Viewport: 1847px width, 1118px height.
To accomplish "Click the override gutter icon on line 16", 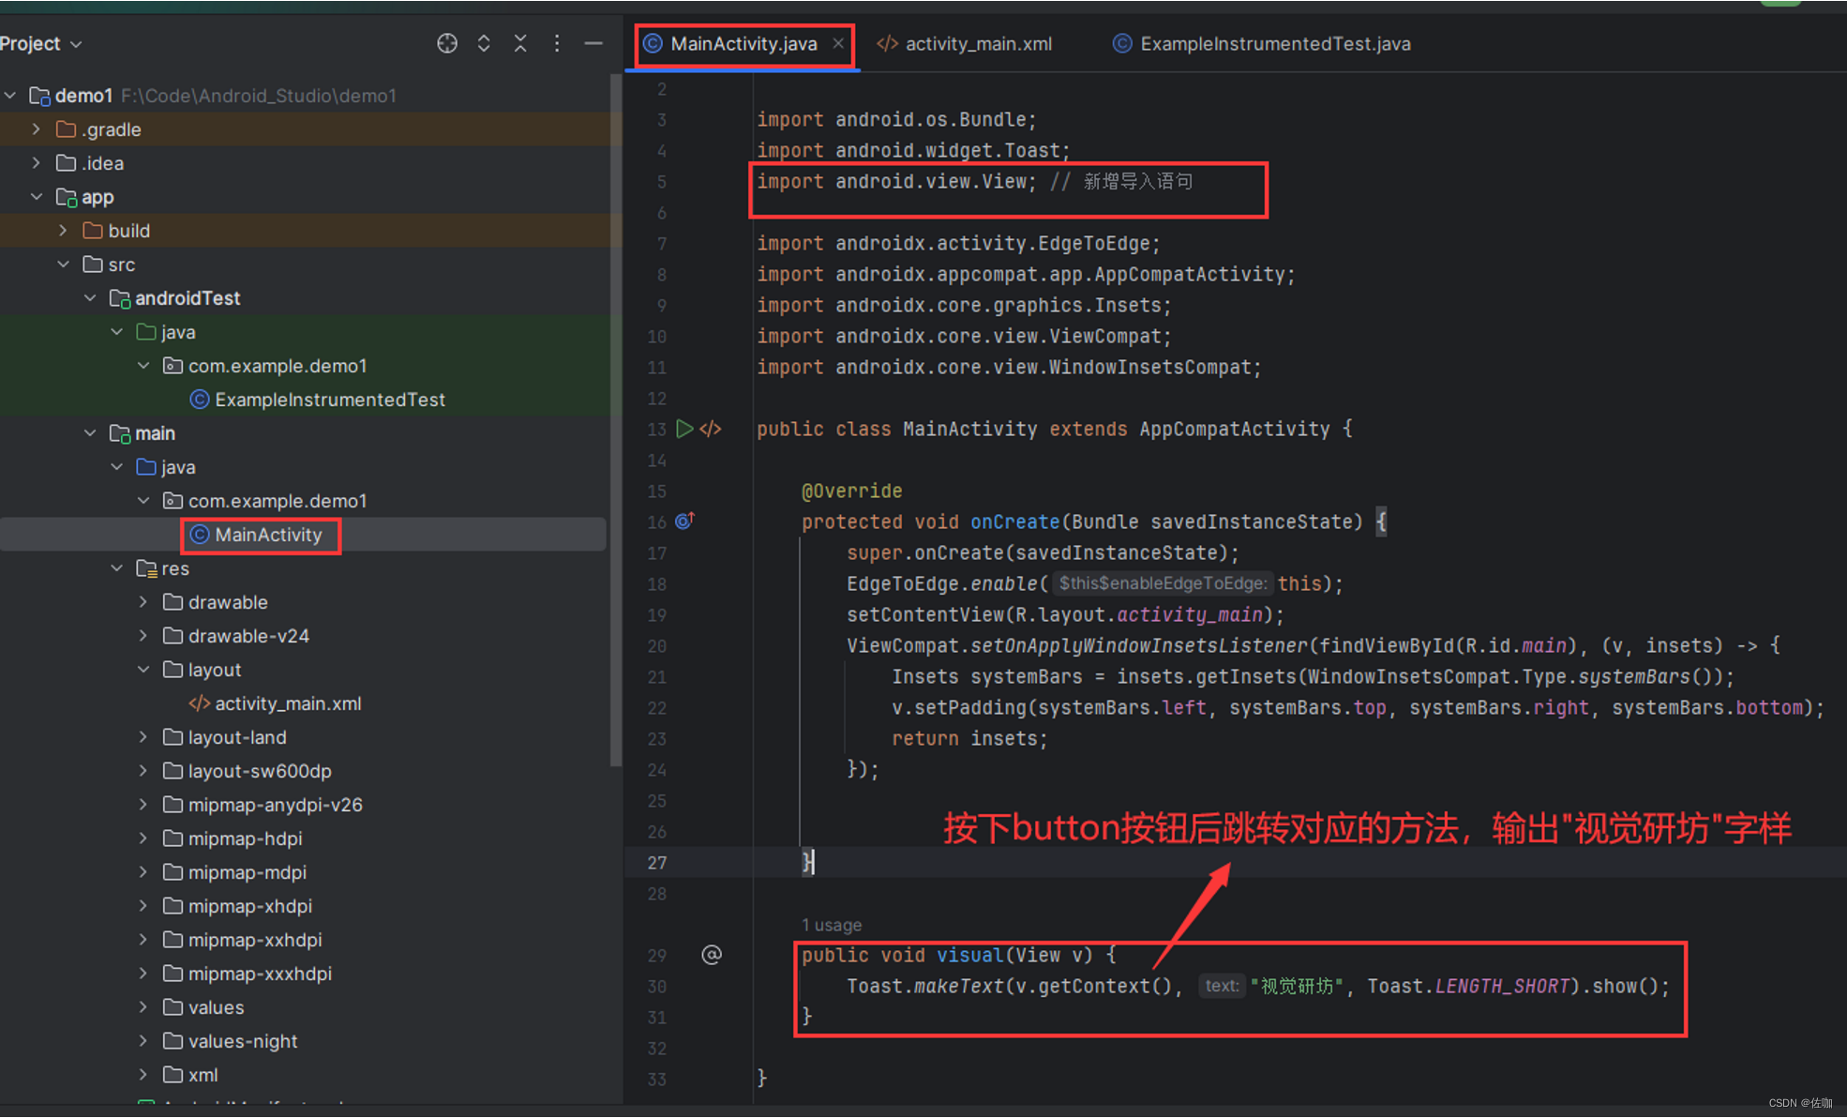I will [x=685, y=521].
